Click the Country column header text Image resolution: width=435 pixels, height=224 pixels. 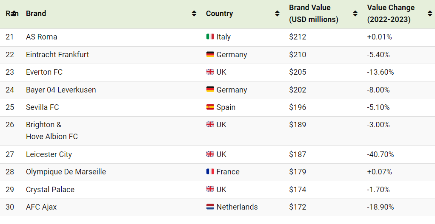[x=219, y=13]
